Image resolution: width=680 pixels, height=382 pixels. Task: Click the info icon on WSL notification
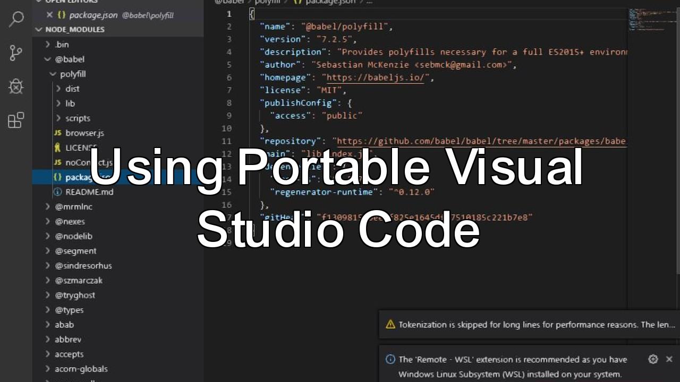390,359
